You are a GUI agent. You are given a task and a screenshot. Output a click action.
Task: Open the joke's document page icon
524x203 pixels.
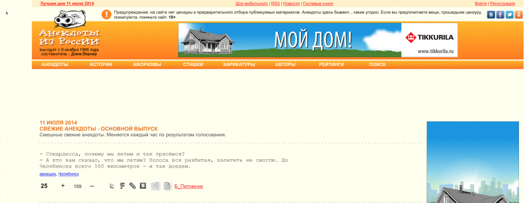167,186
